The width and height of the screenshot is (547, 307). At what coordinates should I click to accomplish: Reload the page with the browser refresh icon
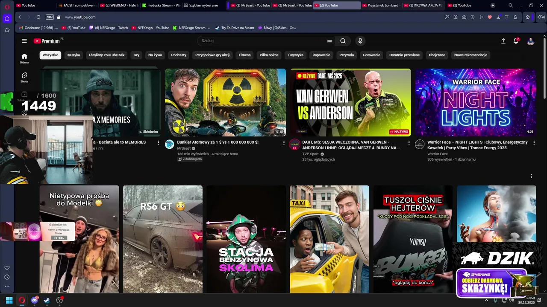pos(38,17)
